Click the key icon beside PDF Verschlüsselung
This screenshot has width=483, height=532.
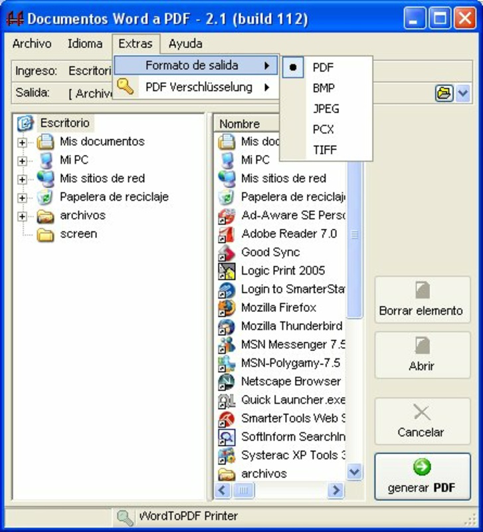125,86
